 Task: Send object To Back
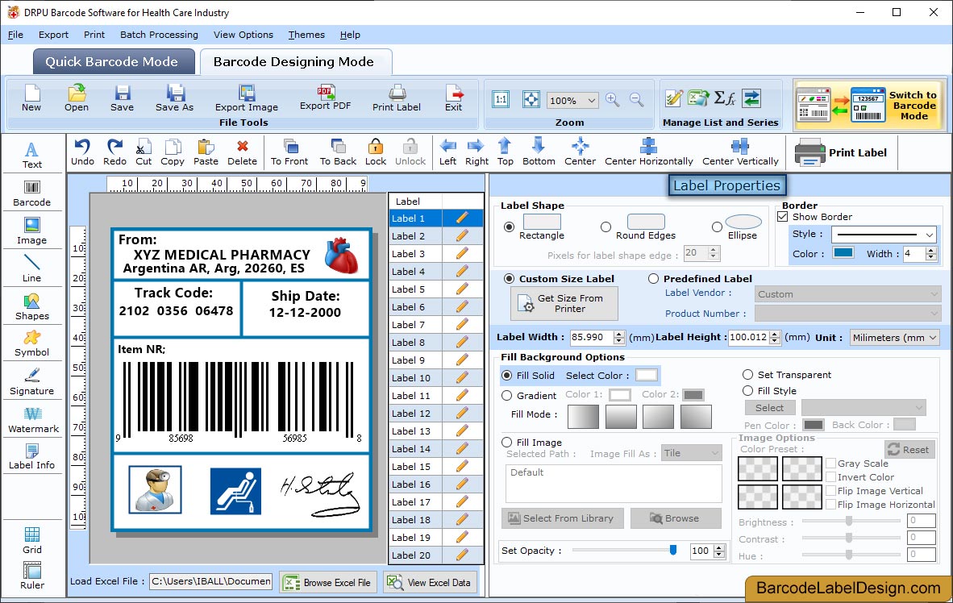point(338,152)
